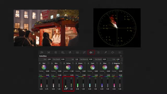The height and width of the screenshot is (94, 167).
Task: Open the Motion Effects palette
Action: (77, 52)
